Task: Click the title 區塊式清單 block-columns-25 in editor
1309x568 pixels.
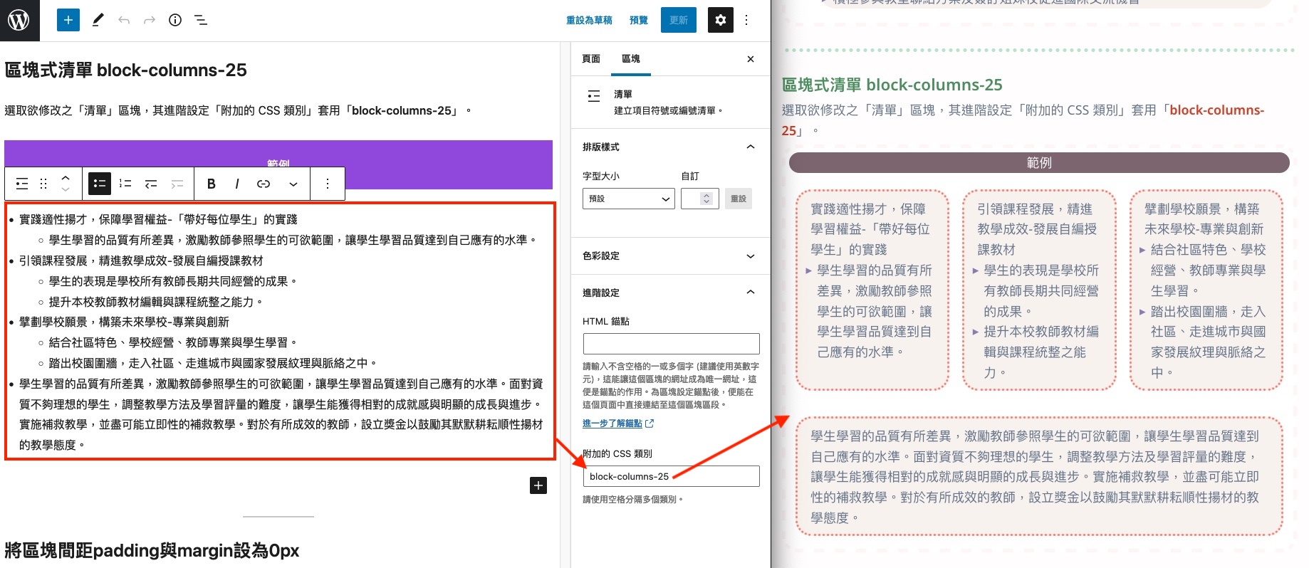Action: click(126, 70)
